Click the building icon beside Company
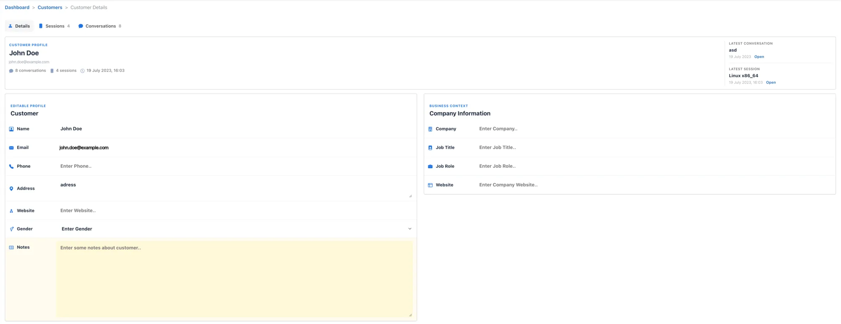 tap(430, 129)
